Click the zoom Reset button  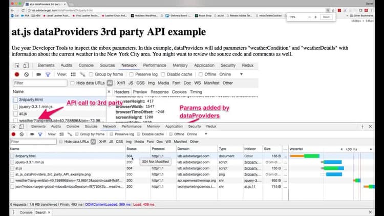coord(326,17)
